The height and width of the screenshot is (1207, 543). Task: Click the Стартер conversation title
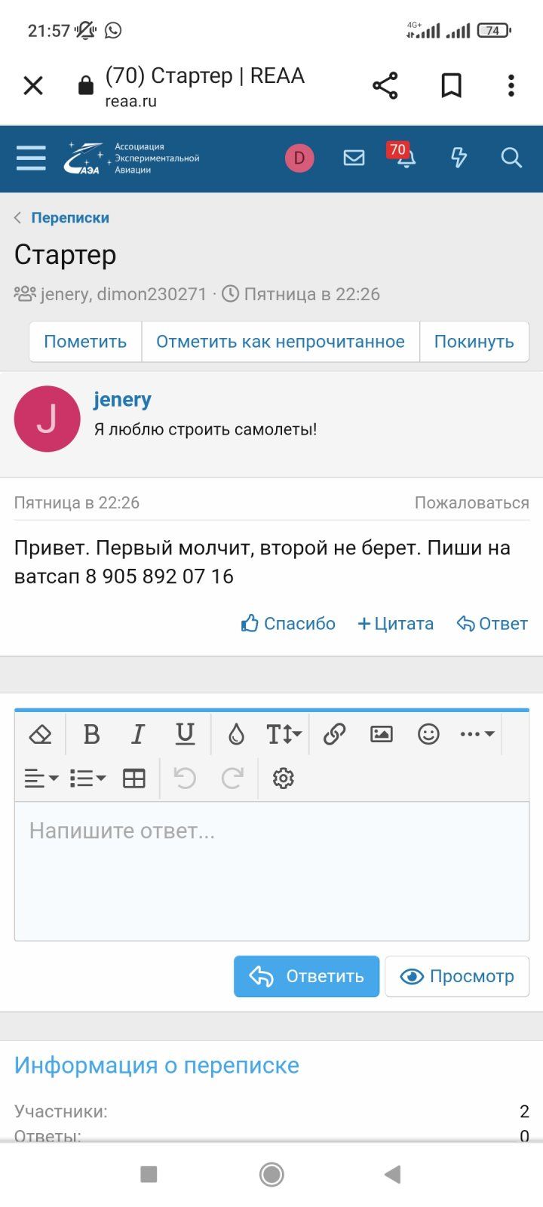pos(66,255)
